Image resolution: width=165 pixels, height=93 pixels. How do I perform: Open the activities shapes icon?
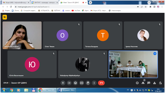pos(155,83)
